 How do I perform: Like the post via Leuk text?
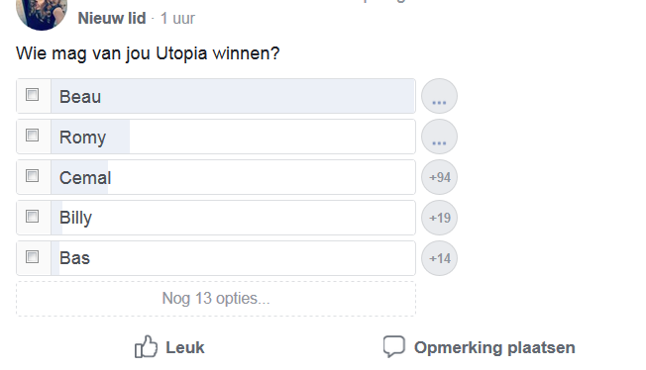point(185,347)
